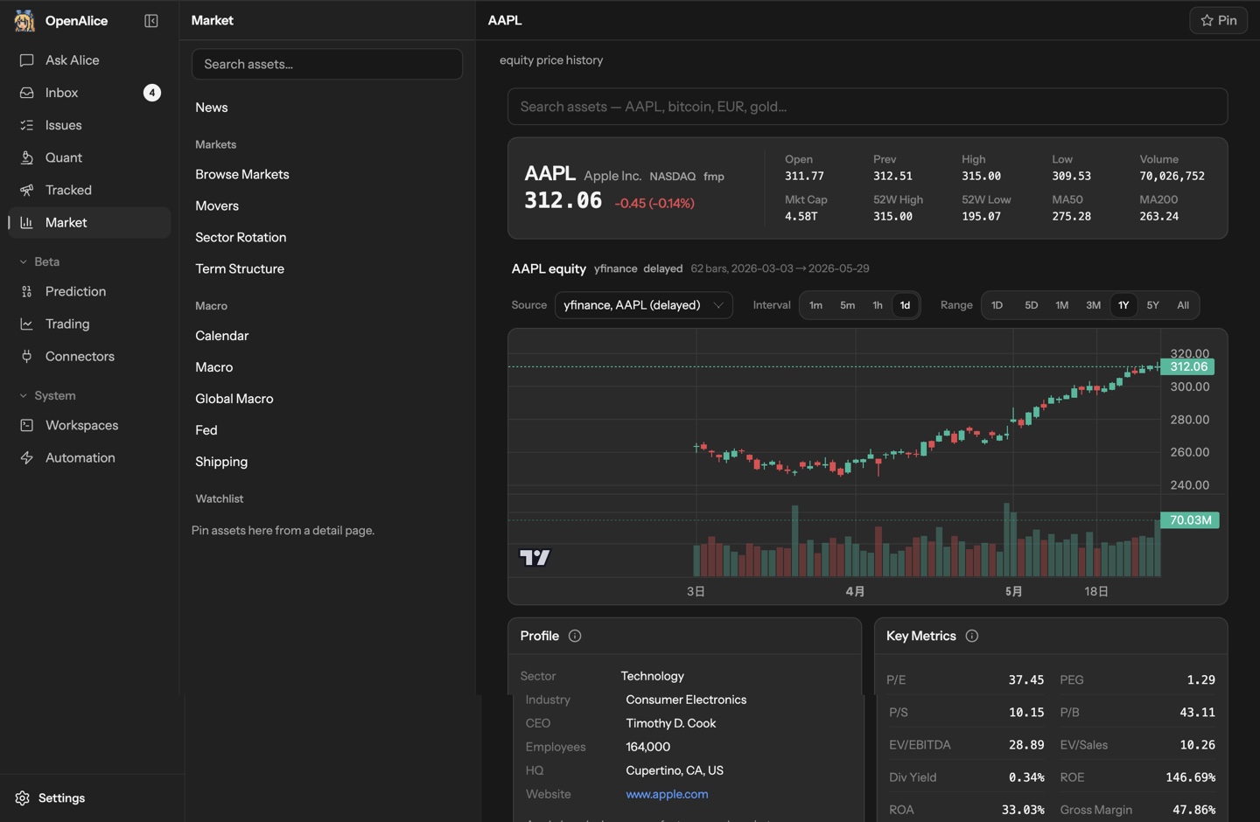Viewport: 1260px width, 822px height.
Task: Click the AAPL ticker heading in quote card
Action: pyautogui.click(x=549, y=173)
